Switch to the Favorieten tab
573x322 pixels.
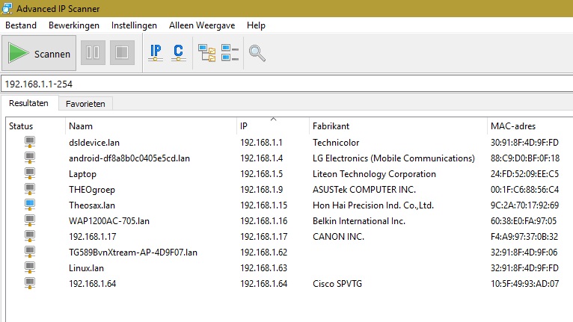(x=85, y=104)
